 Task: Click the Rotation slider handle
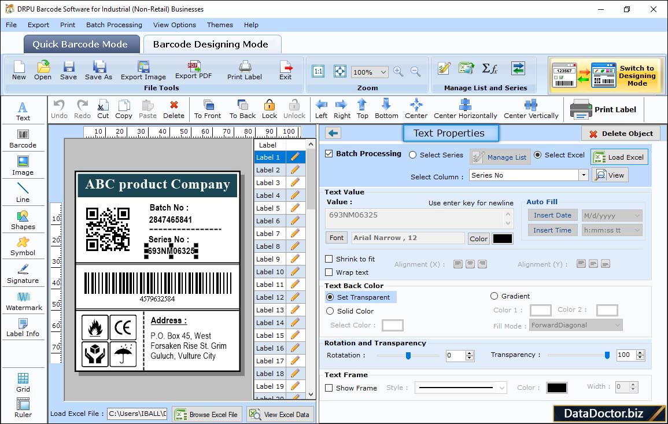[x=408, y=355]
